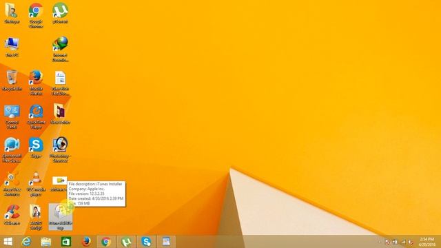Viewport: 441px width, 248px height.
Task: Open the Internet Download Manager shortcut
Action: coord(60,49)
